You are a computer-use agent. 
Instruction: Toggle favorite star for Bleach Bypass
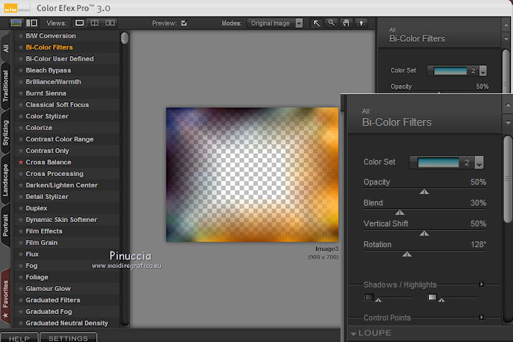[x=21, y=70]
